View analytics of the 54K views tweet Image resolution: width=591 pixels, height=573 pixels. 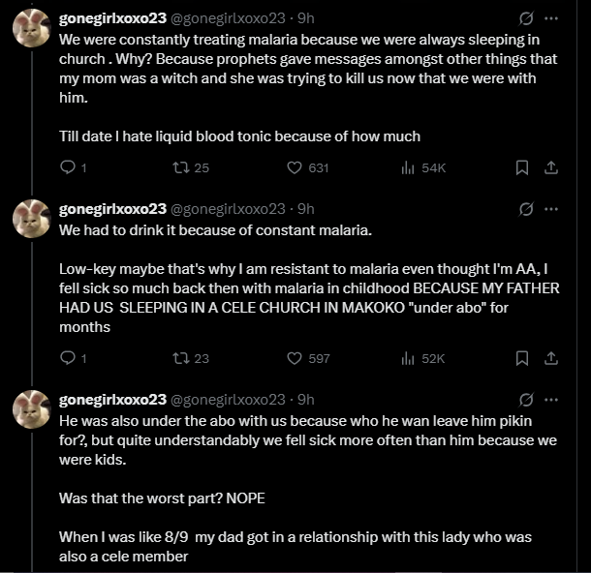click(x=408, y=167)
